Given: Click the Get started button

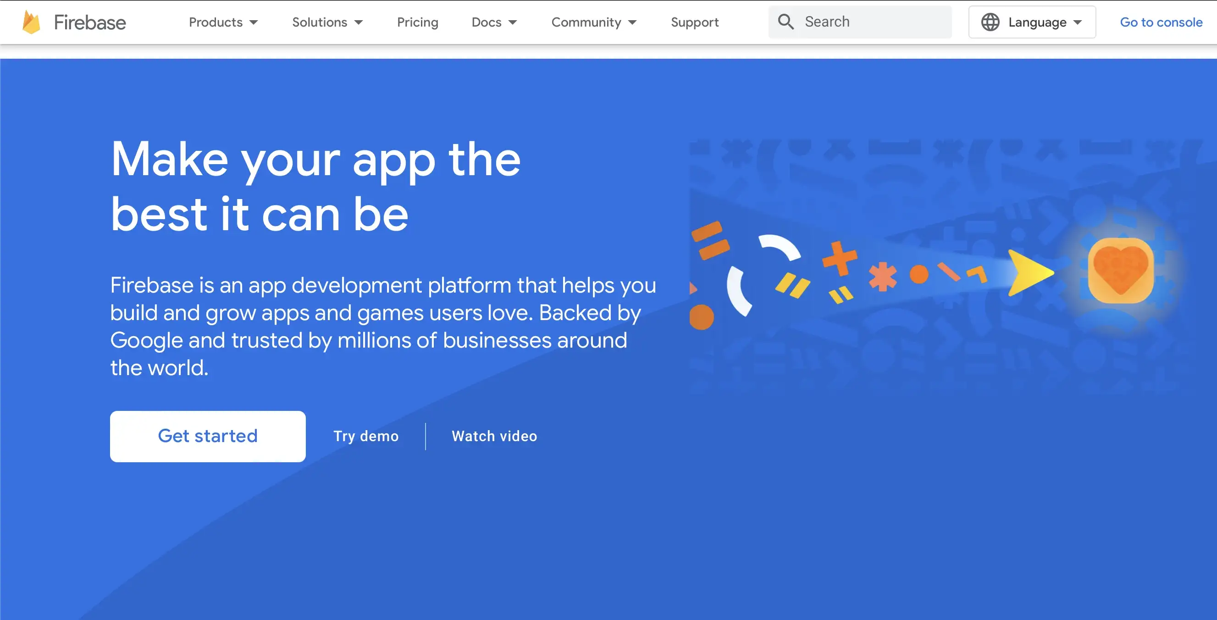Looking at the screenshot, I should [x=208, y=436].
